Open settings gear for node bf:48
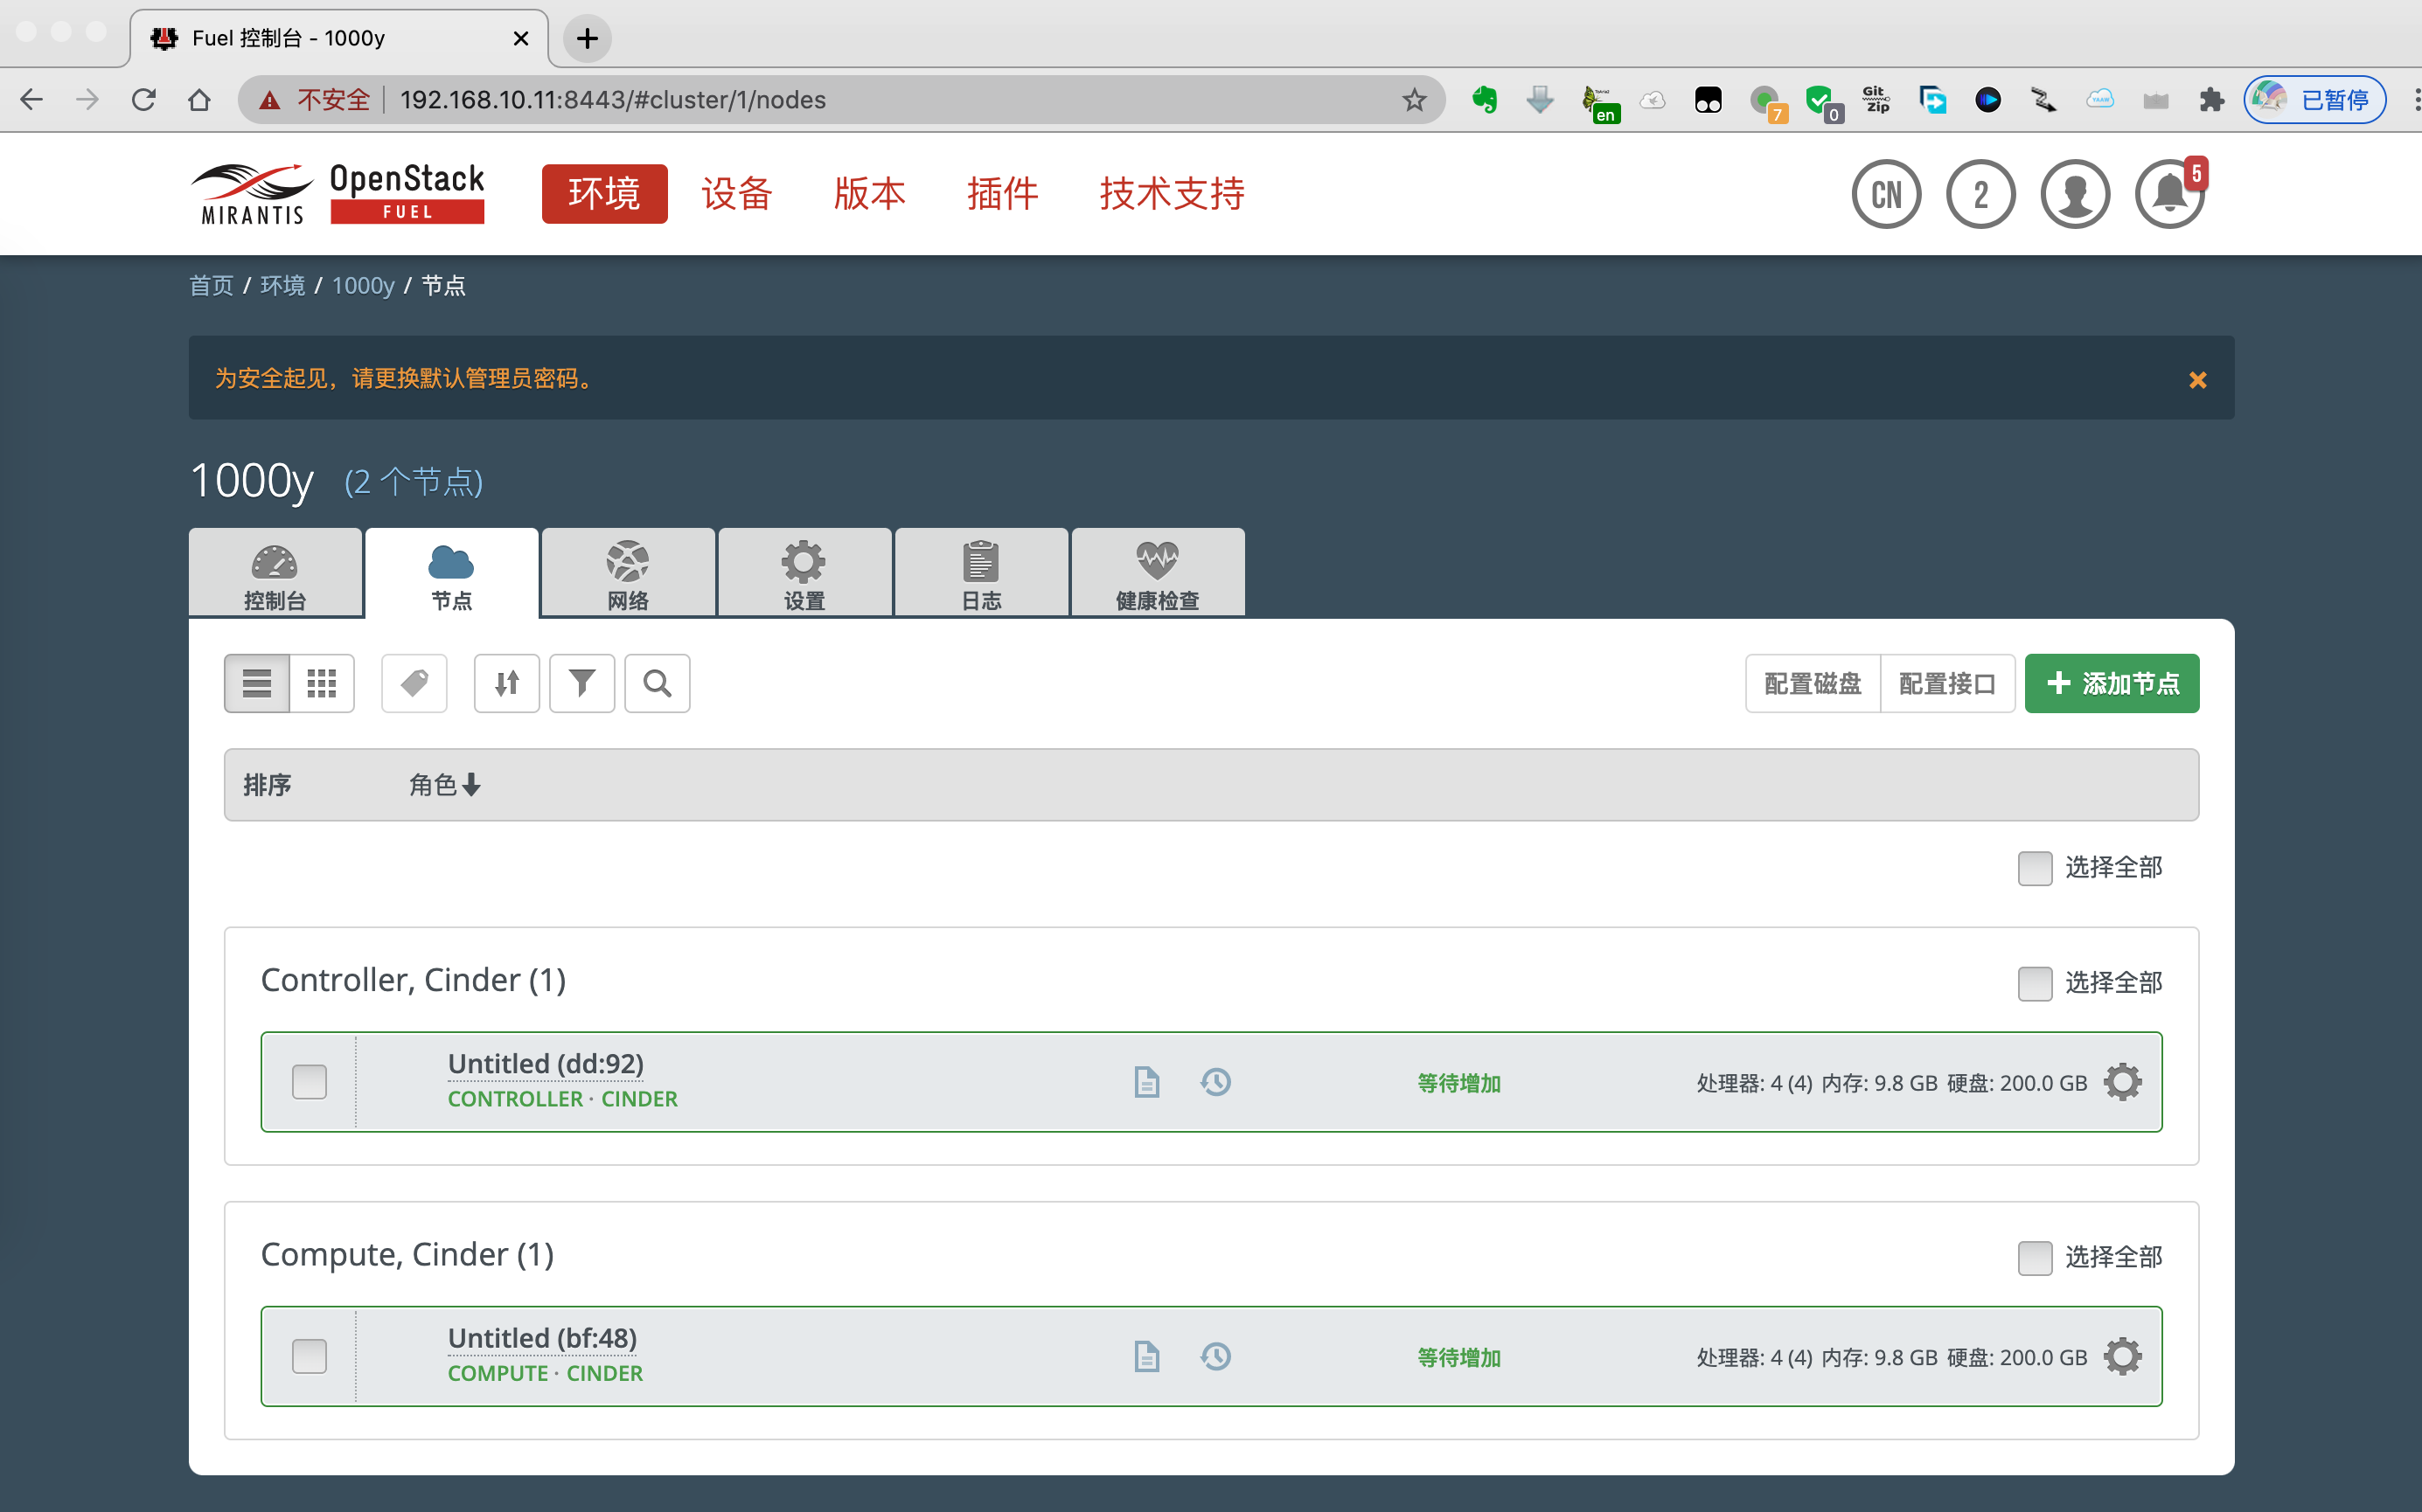2422x1512 pixels. coord(2122,1357)
